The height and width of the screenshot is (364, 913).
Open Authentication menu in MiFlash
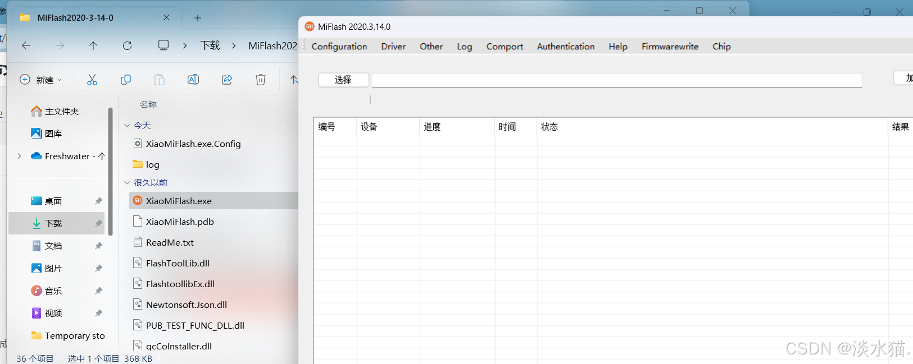pyautogui.click(x=566, y=47)
